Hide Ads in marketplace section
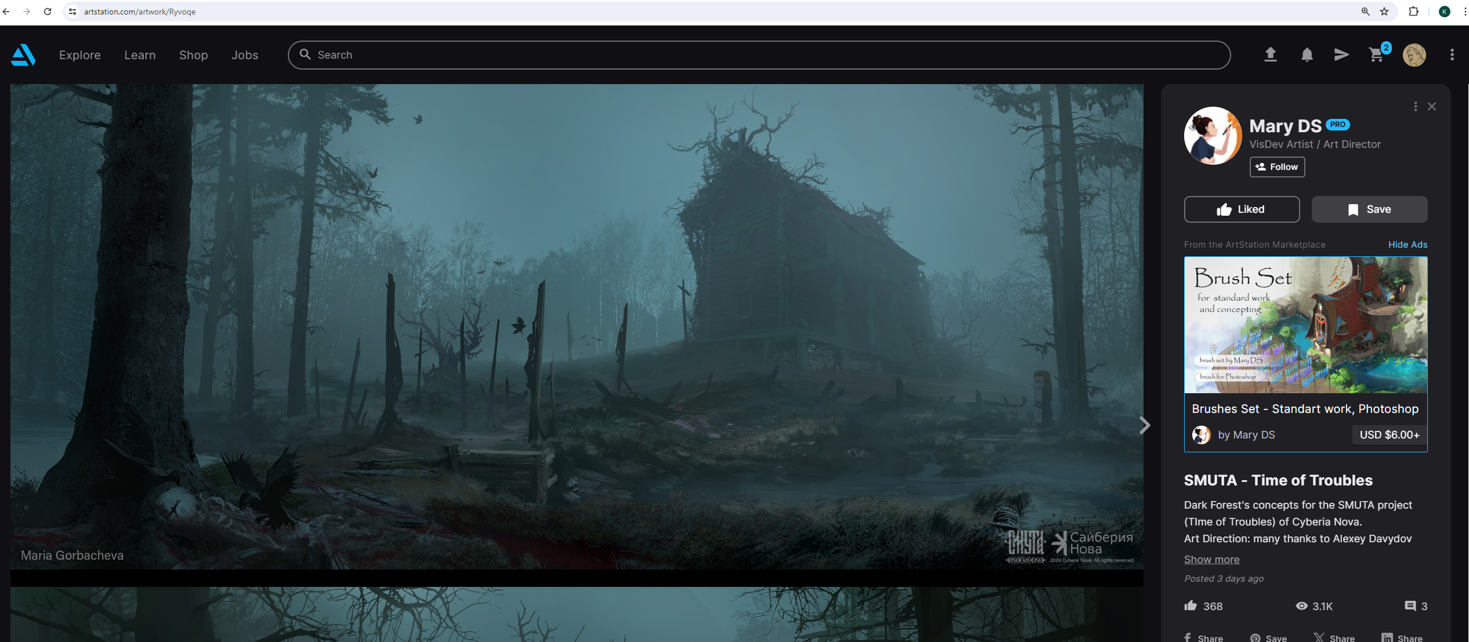The width and height of the screenshot is (1469, 642). tap(1408, 245)
